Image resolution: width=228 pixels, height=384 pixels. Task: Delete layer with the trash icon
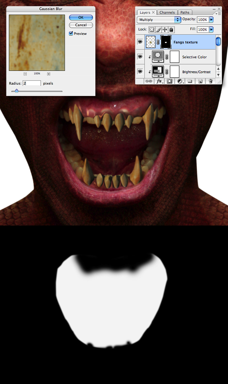[x=211, y=81]
